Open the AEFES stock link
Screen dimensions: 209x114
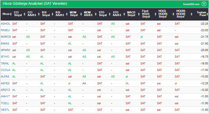click(5, 83)
